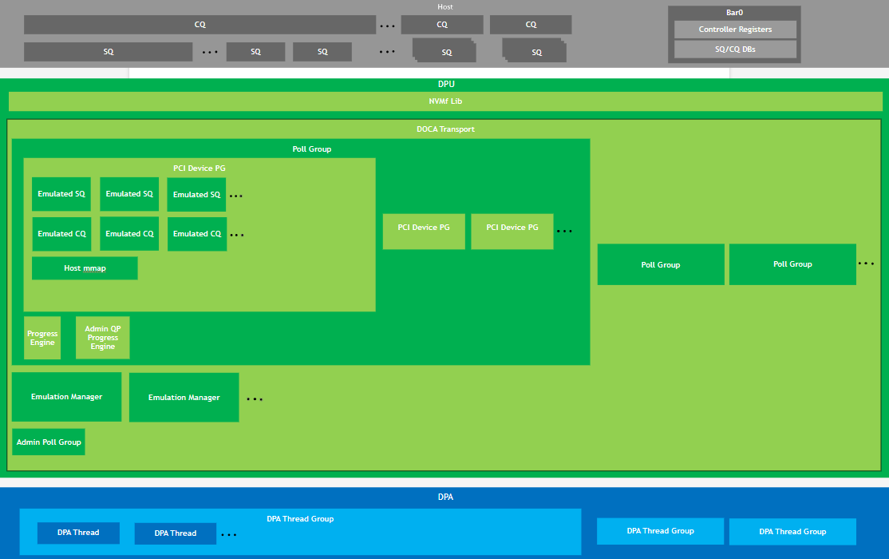Select the rightmost Poll Group block

coord(792,264)
